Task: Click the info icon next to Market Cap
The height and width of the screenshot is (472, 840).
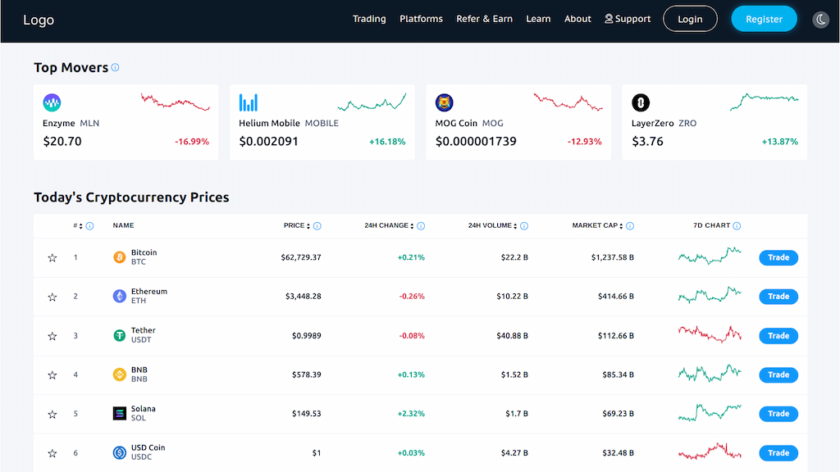Action: 630,226
